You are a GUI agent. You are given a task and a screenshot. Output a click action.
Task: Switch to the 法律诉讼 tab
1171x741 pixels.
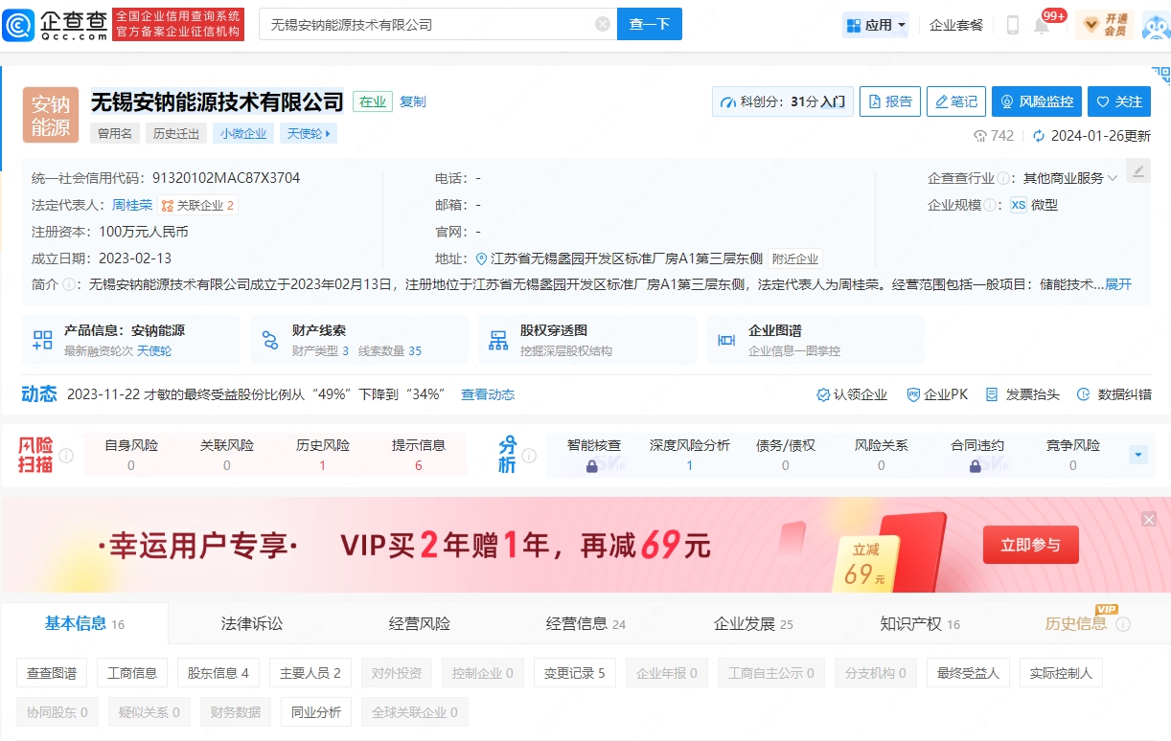point(250,622)
